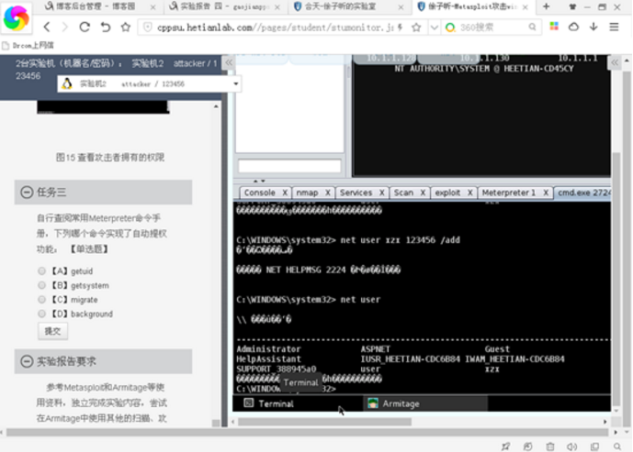Click the page bottom horizontal scrollbar
The width and height of the screenshot is (633, 452).
(x=307, y=432)
